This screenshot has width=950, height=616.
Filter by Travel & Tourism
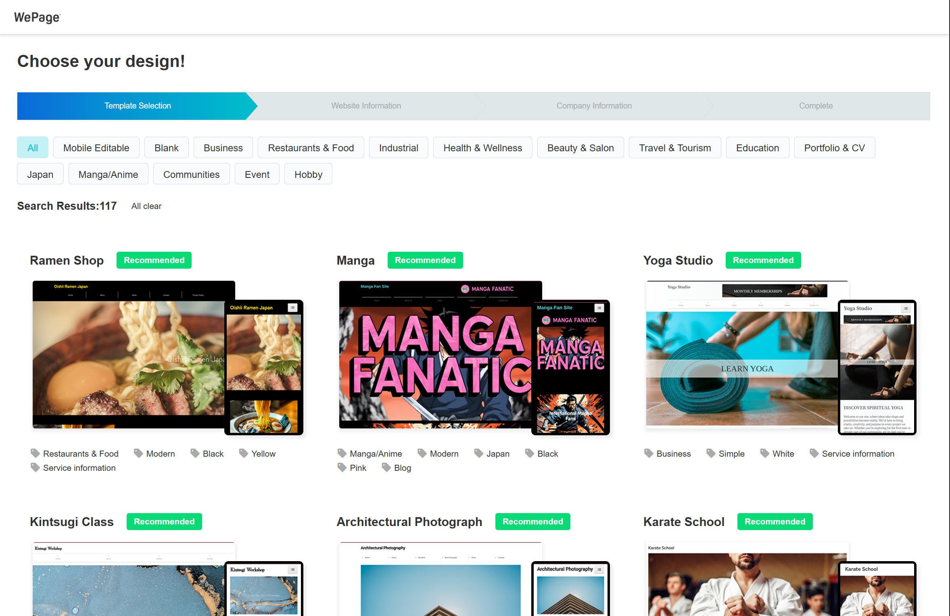[x=675, y=148]
